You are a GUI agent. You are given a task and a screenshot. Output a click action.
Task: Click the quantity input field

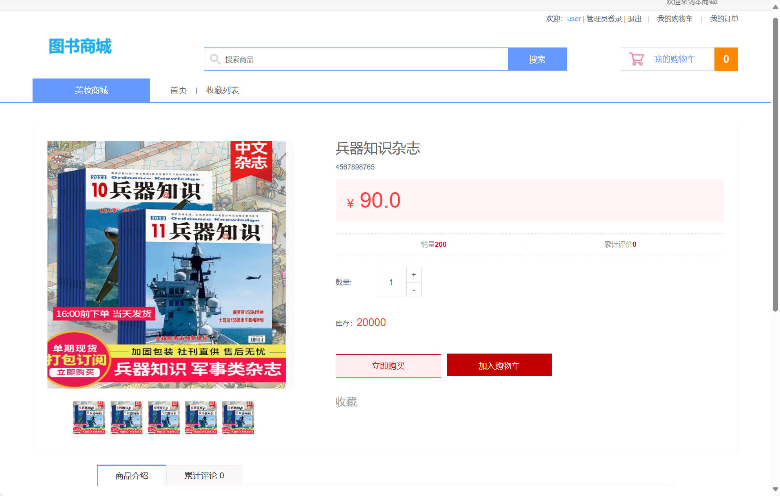click(391, 281)
